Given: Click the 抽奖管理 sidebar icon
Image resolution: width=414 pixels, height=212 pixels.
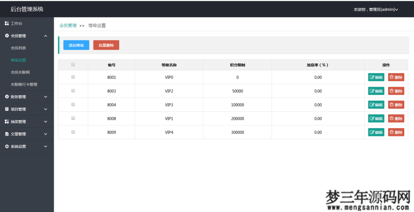Looking at the screenshot, I should click(x=6, y=122).
